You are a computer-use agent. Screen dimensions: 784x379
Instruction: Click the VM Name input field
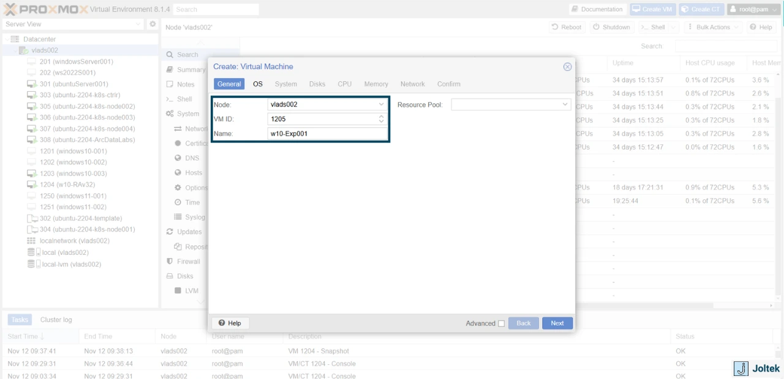click(328, 133)
